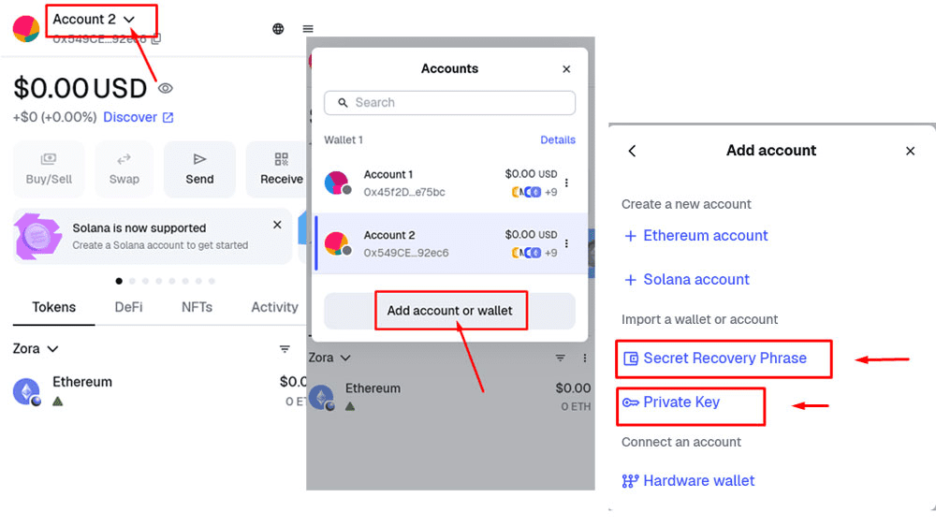Open the Discover link
Screen dimensions: 936x527
[138, 117]
